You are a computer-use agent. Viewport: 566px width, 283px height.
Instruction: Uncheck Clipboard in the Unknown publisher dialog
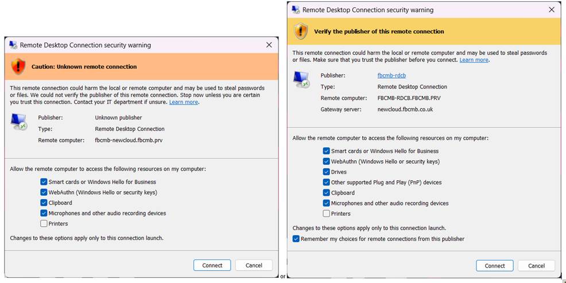click(x=44, y=203)
